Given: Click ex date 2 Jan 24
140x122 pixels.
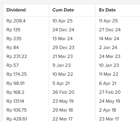Looking at the screenshot, I should point(108,48).
